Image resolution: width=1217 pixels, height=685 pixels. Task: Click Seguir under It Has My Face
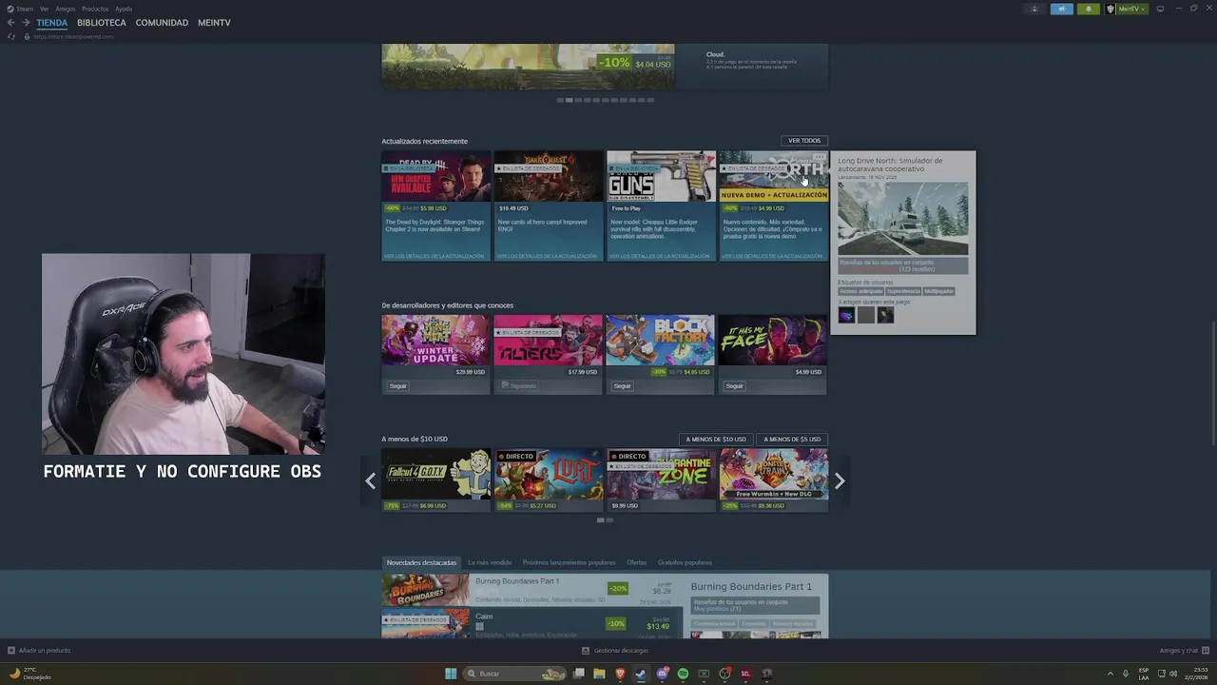click(734, 386)
